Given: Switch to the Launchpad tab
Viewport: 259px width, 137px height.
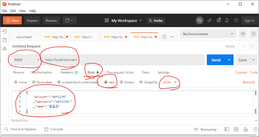Looking at the screenshot, I should [x=26, y=37].
